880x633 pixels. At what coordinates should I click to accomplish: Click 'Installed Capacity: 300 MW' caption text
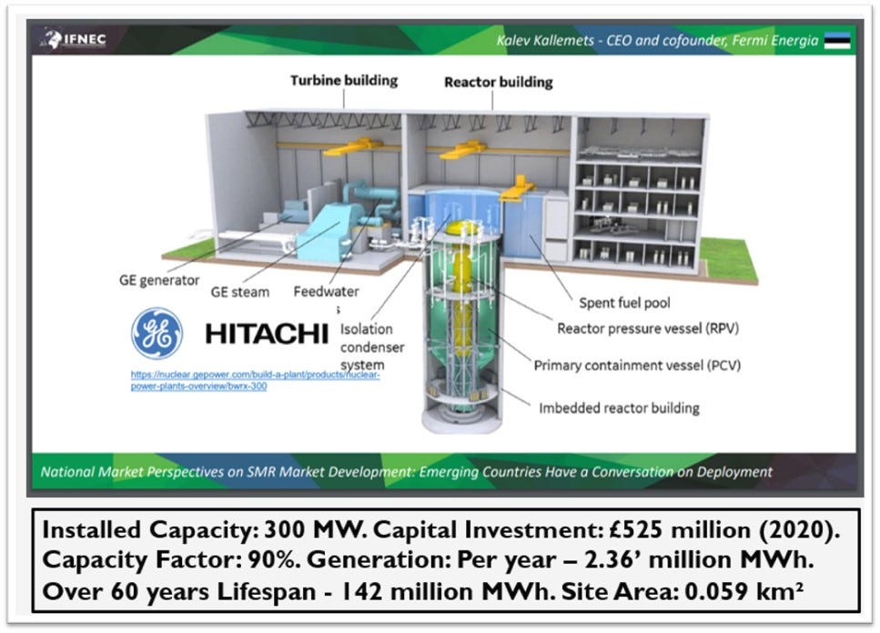pyautogui.click(x=204, y=530)
